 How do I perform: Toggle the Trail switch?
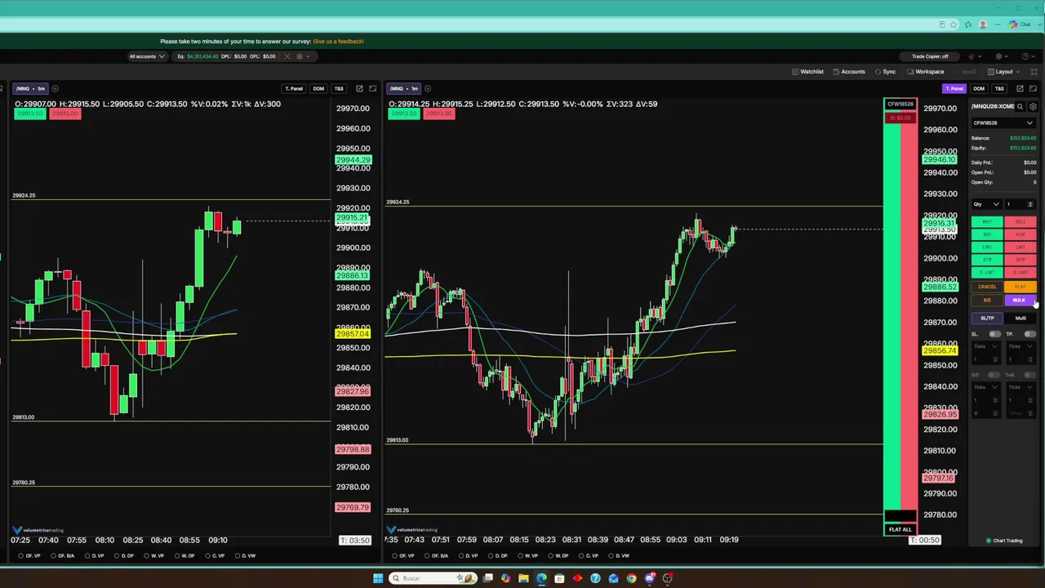1029,375
